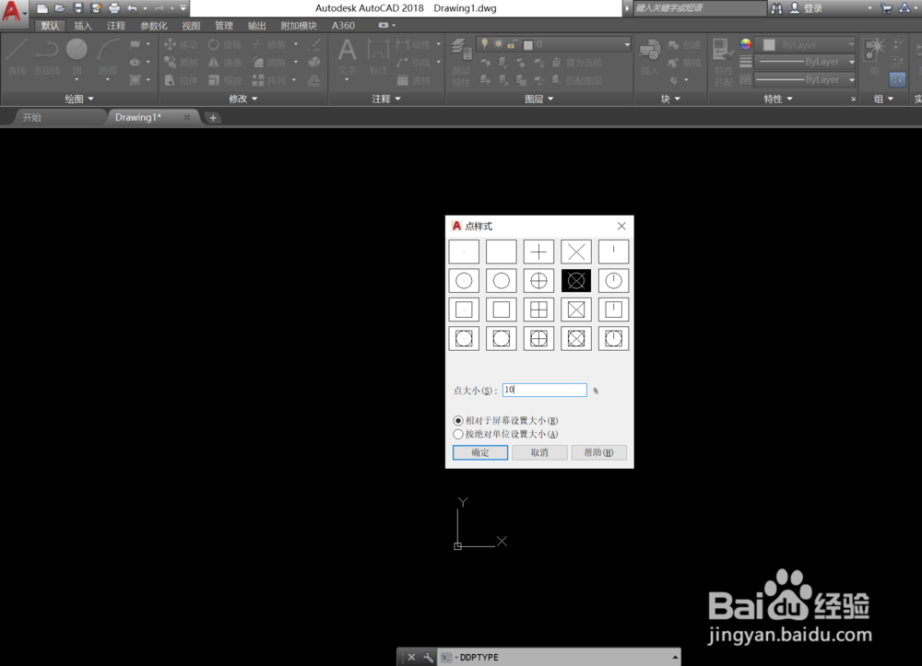
Task: Click the Polyline (多段线) tool
Action: coord(46,57)
